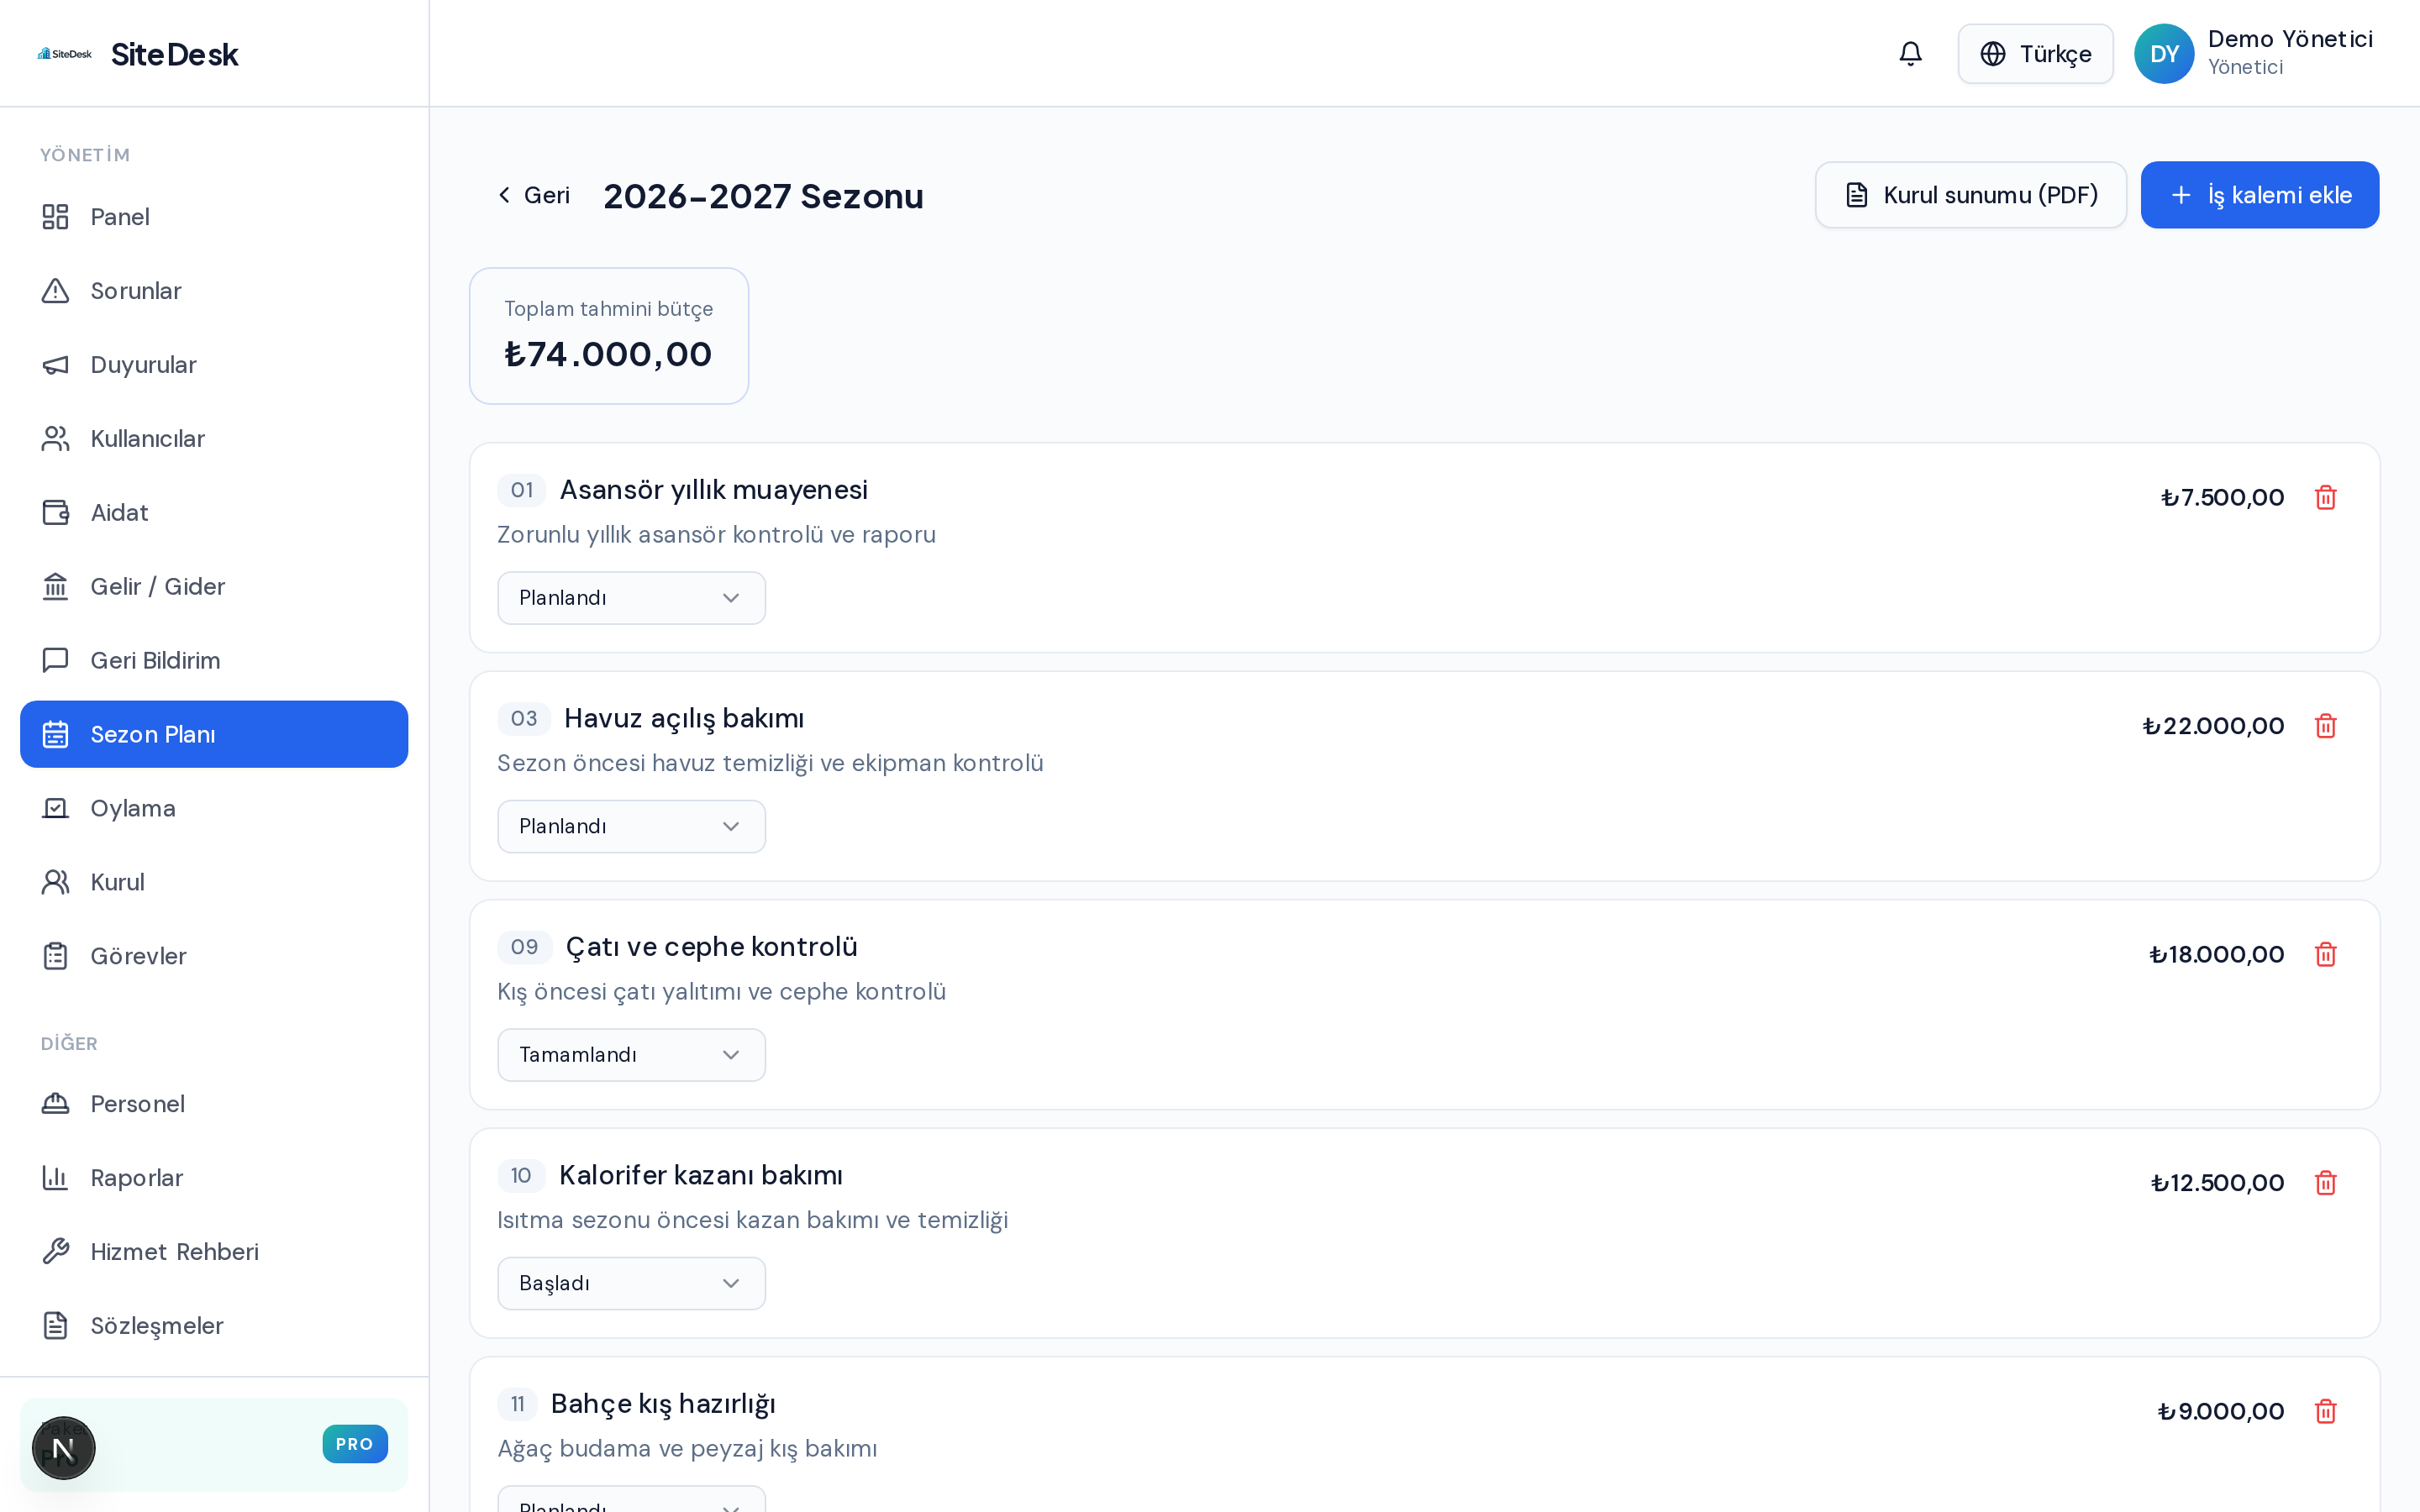The image size is (2420, 1512).
Task: Click the Geri back button
Action: coord(533,195)
